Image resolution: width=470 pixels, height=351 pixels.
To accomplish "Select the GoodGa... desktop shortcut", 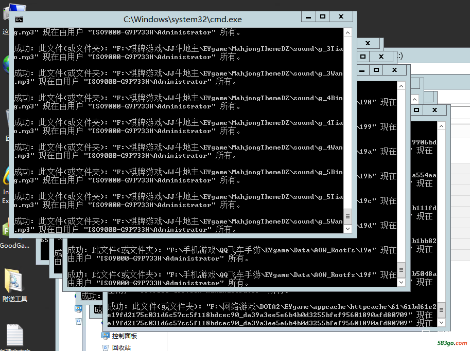I will [14, 236].
